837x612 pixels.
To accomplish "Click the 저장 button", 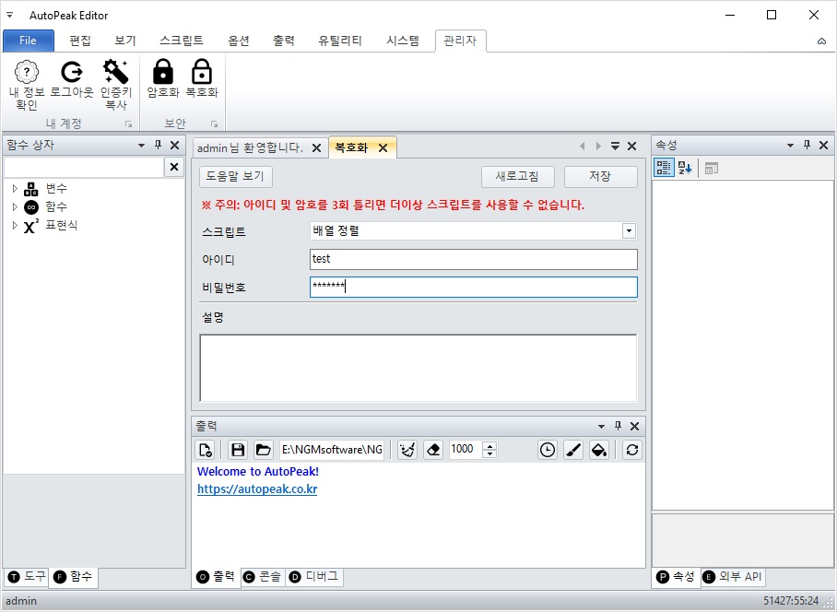I will coord(600,177).
